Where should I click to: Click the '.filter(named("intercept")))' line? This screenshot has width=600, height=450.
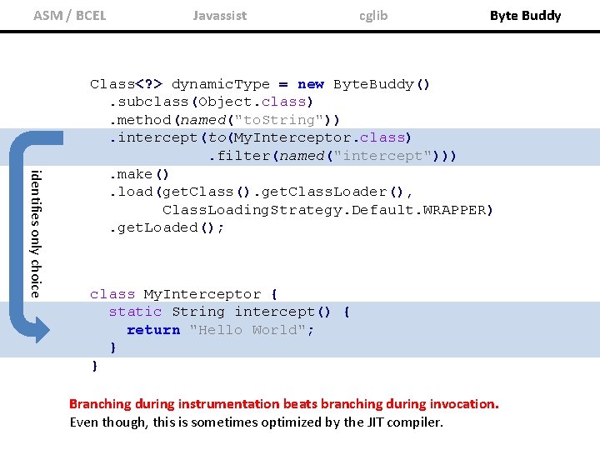tap(332, 156)
